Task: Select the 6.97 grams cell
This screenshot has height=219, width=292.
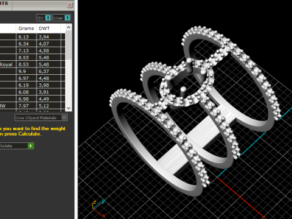Action: click(x=26, y=78)
